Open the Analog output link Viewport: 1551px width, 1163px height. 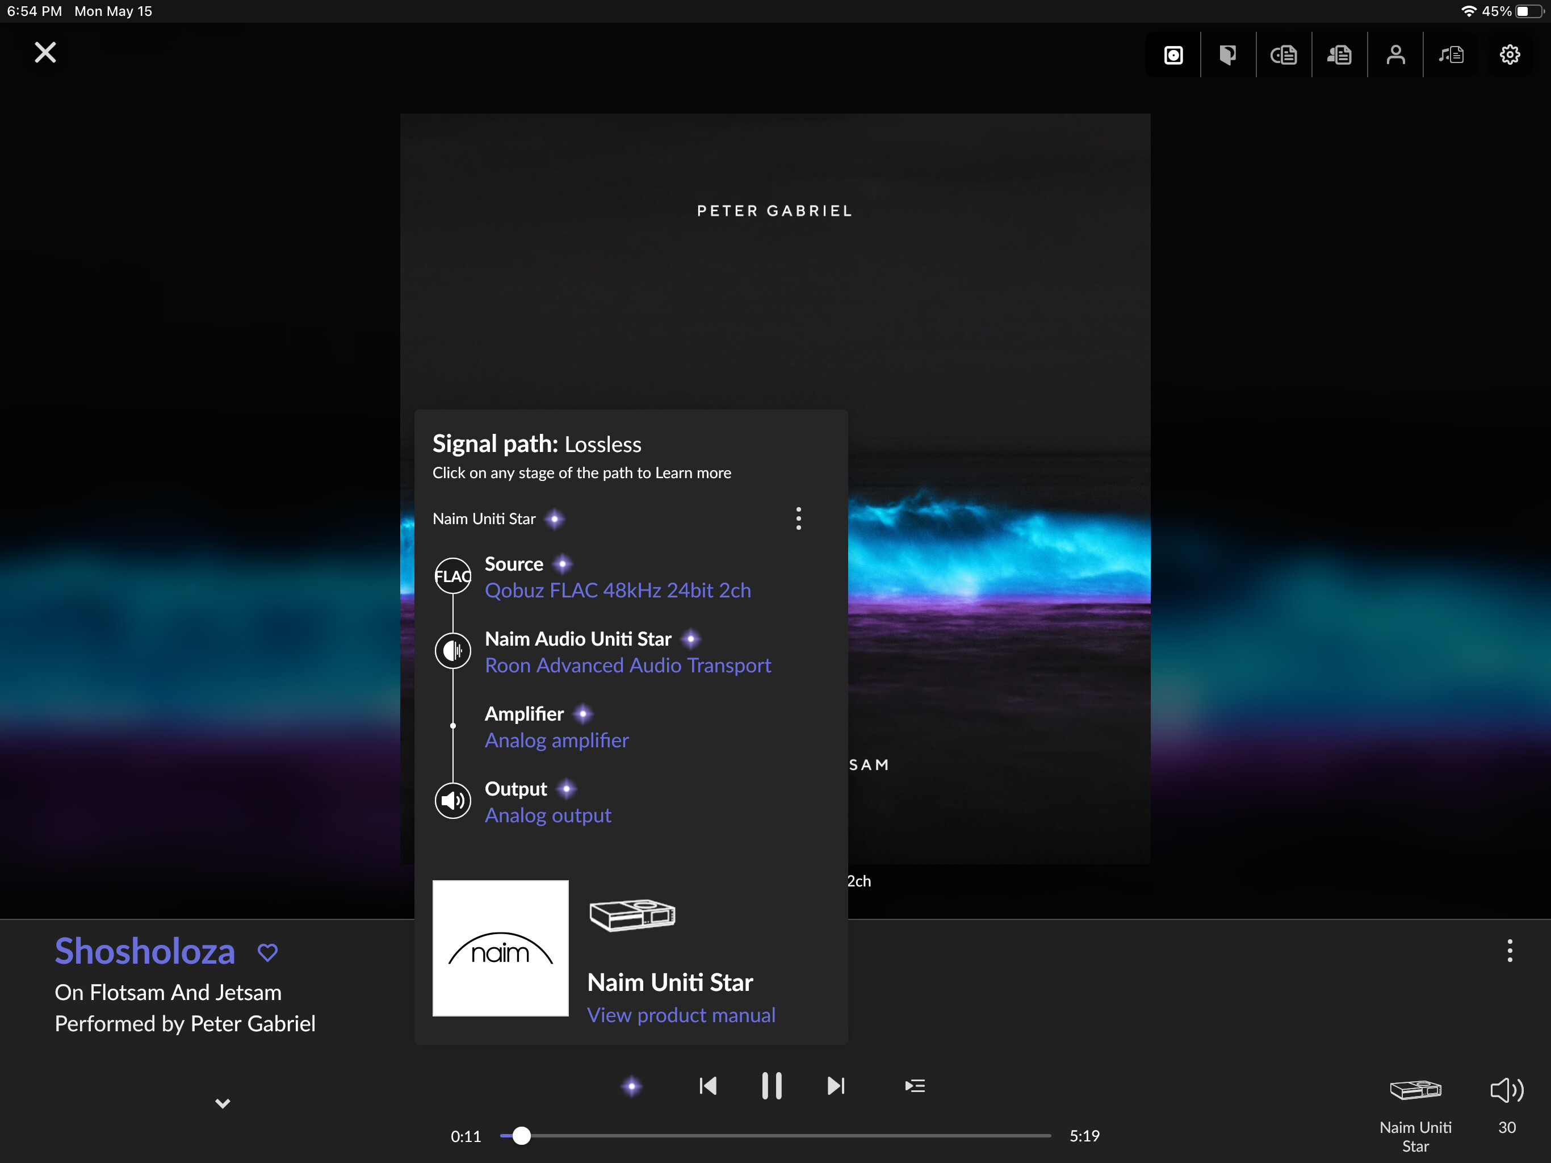[x=548, y=816]
